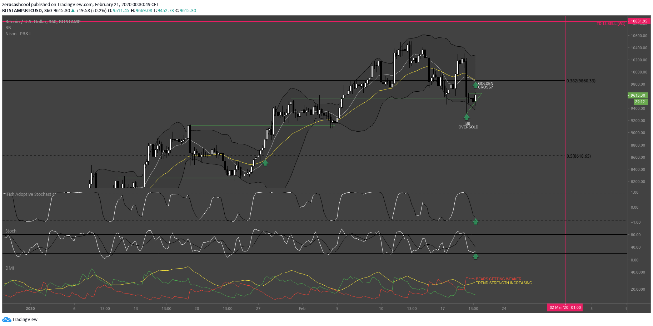Click the Fish Adaptive Stochastic pane label

[x=30, y=194]
